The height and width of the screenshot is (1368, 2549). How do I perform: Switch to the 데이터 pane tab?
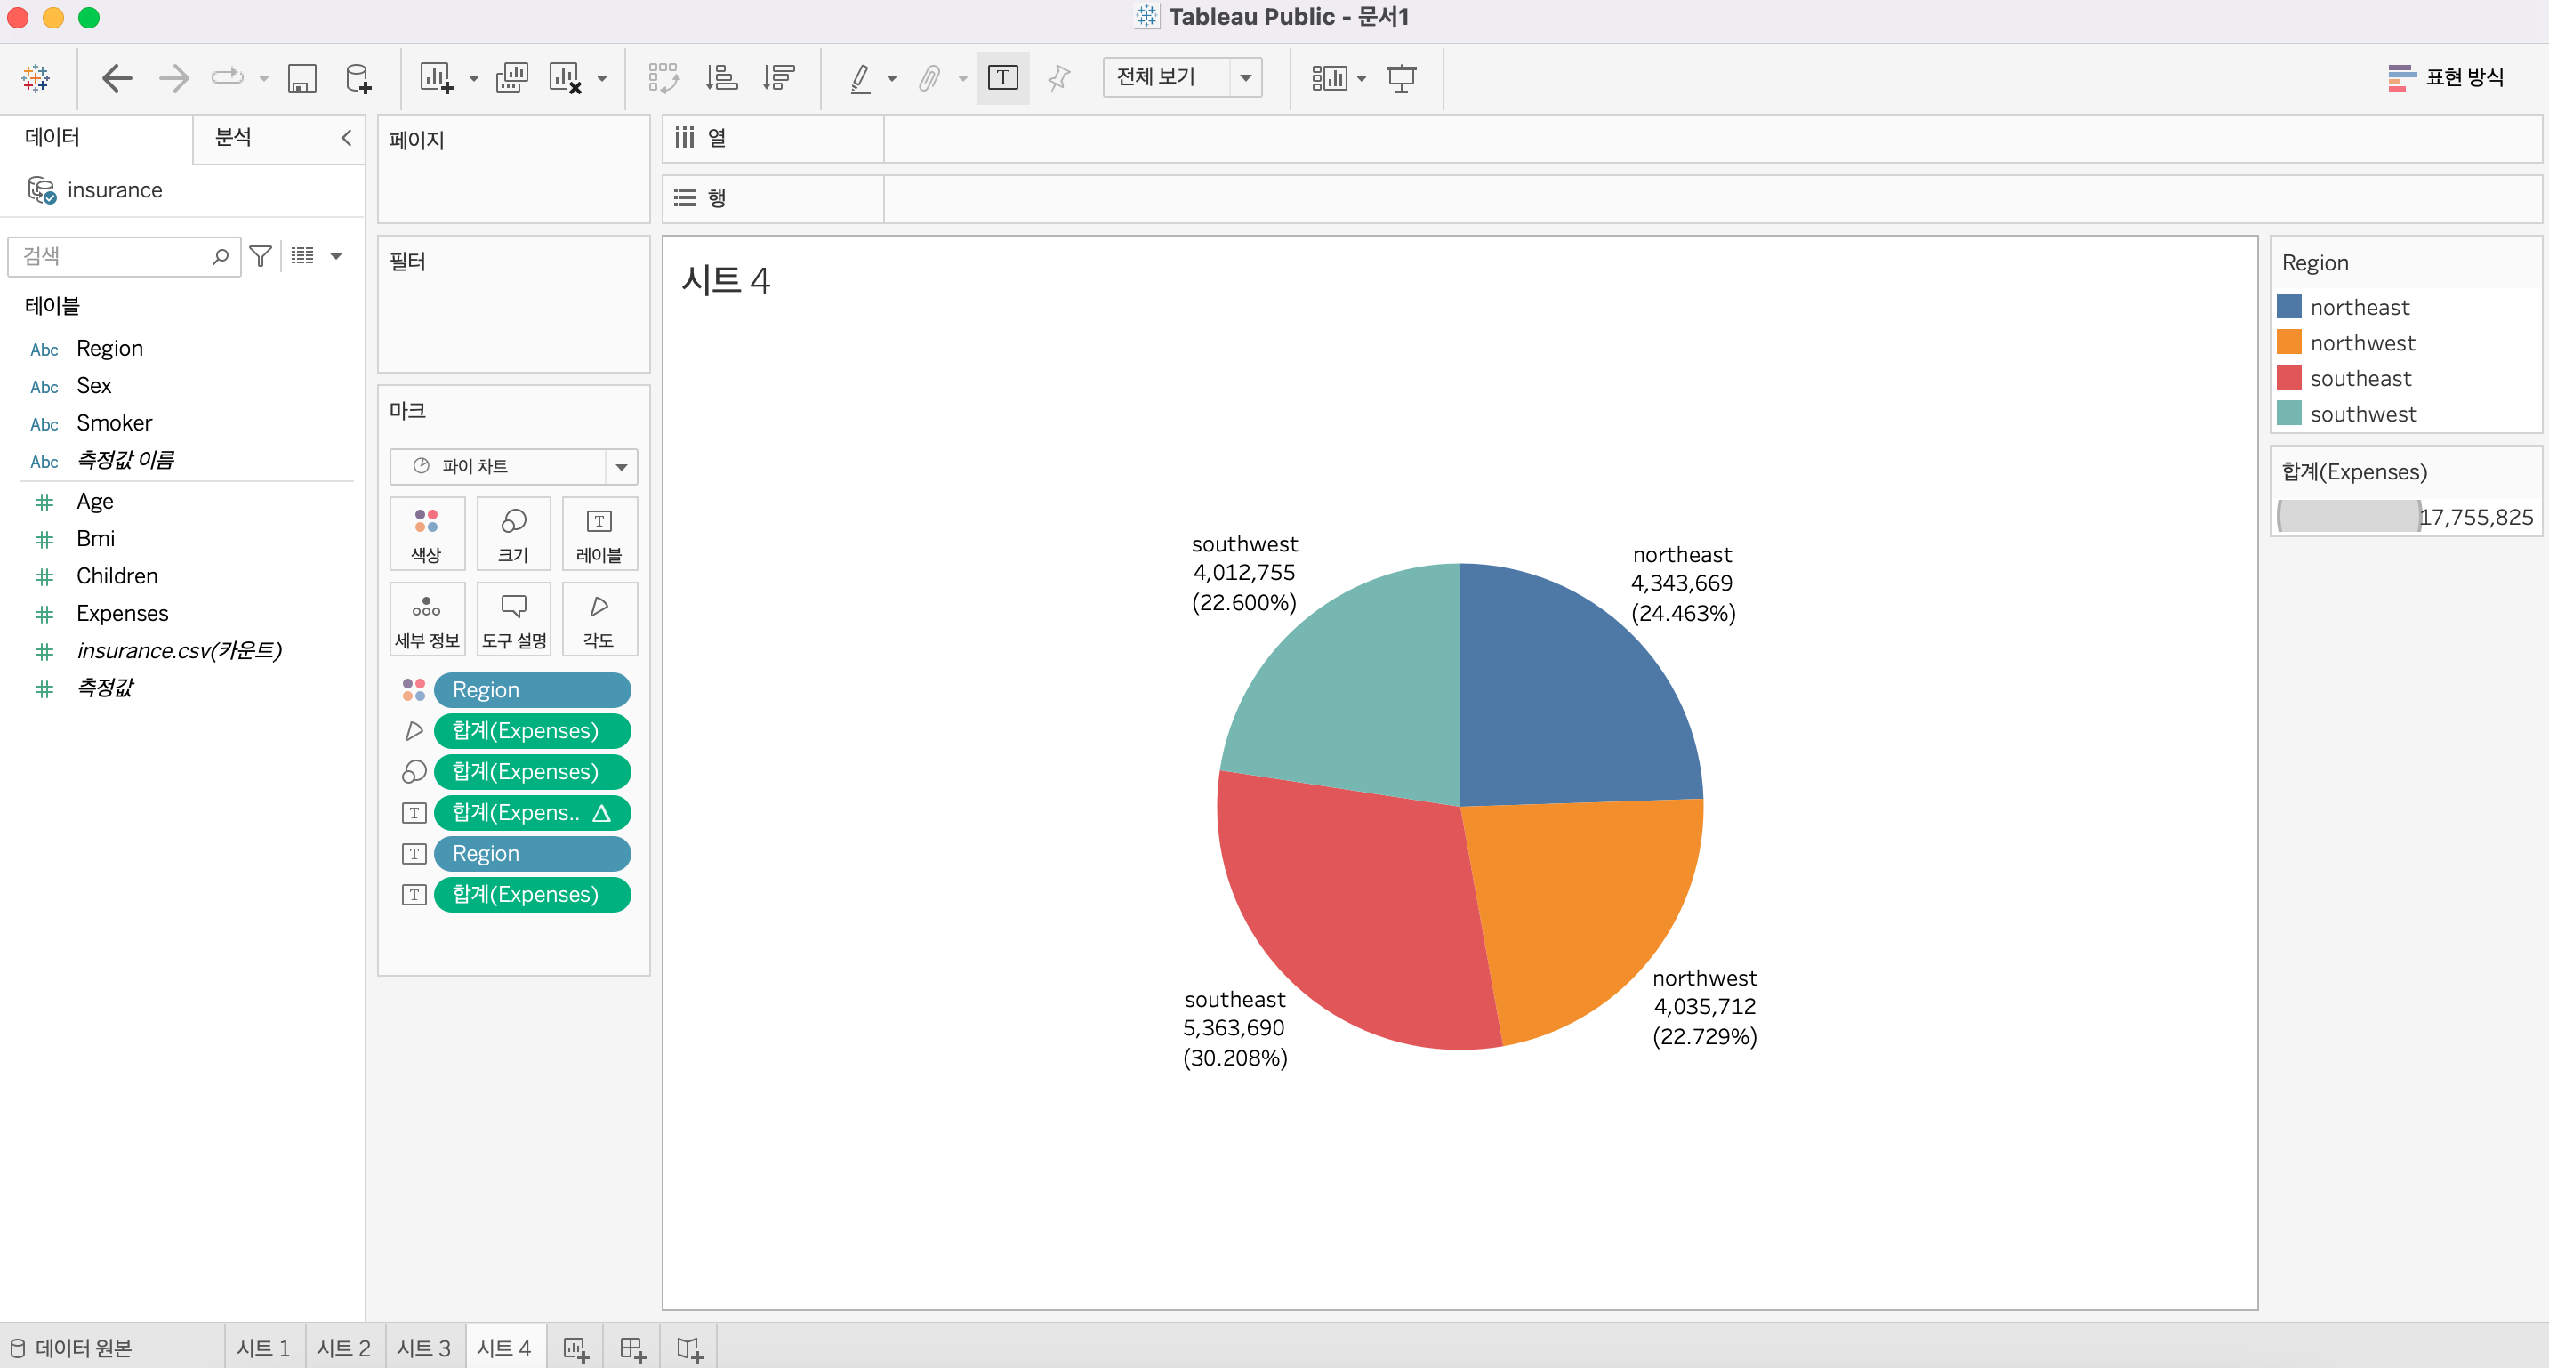[52, 137]
